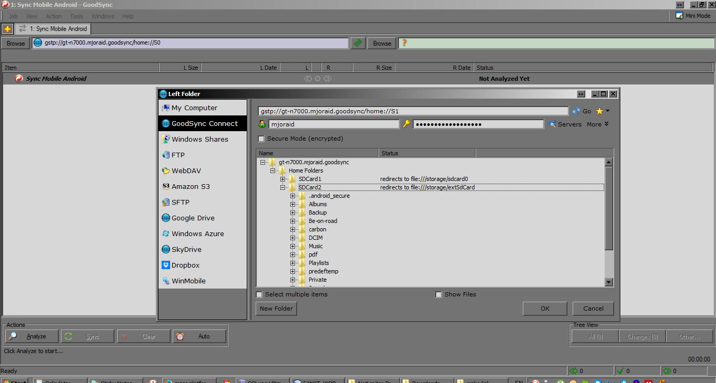Viewport: 716px width, 383px height.
Task: Click folder tree scrollbar up arrow
Action: pos(609,163)
